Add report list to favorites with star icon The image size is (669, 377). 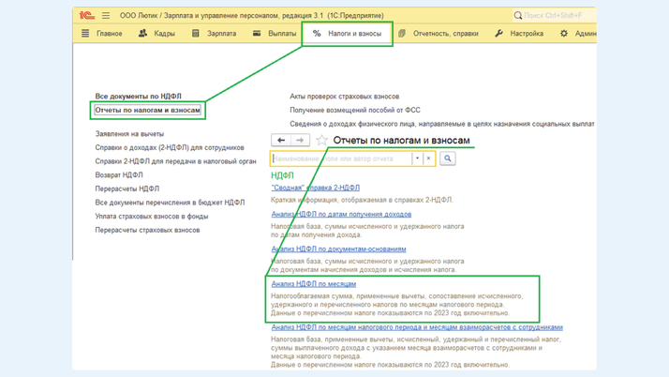click(x=321, y=140)
